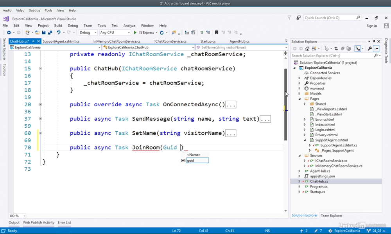This screenshot has width=391, height=234.
Task: Open VLC Subtitle menu
Action: click(x=34, y=11)
